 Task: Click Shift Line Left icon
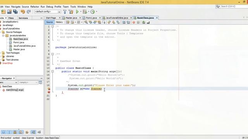coord(124,22)
